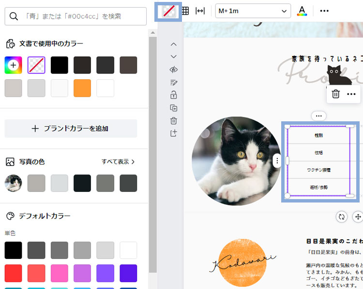
Task: Click the color panel vertical scrollbar
Action: point(153,155)
